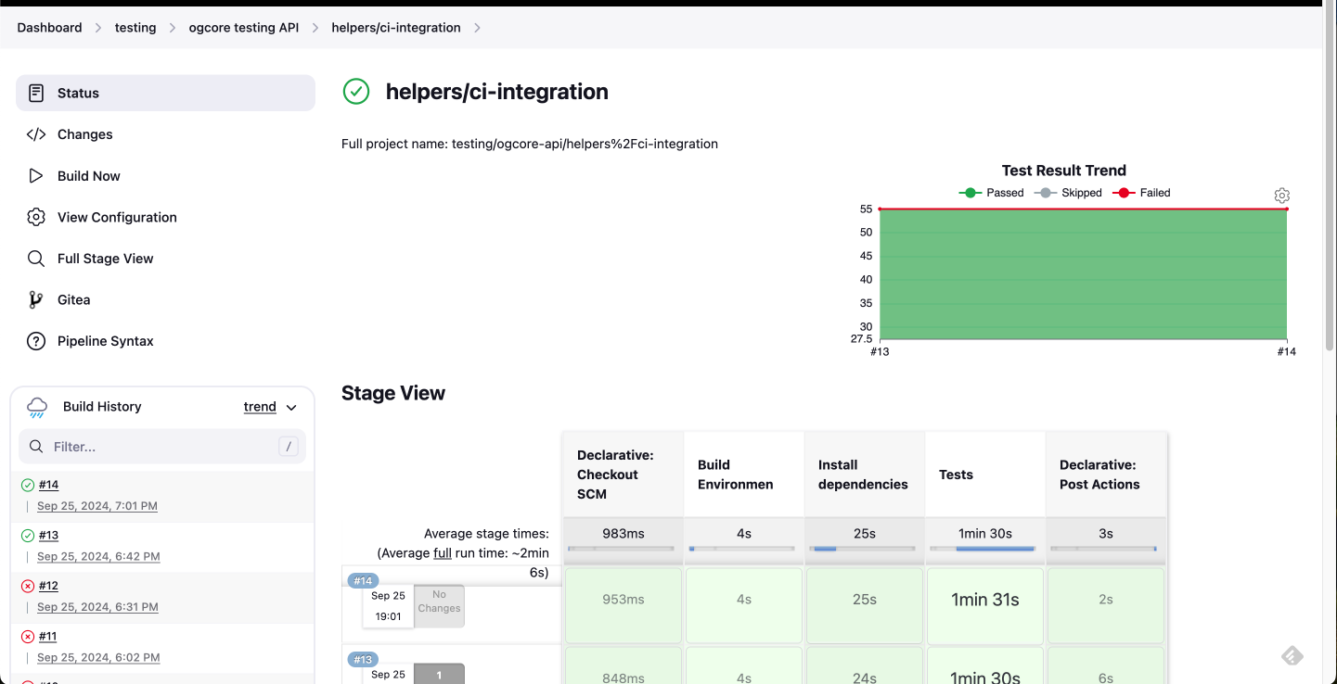Open Test Result Trend settings gear

[x=1282, y=196]
